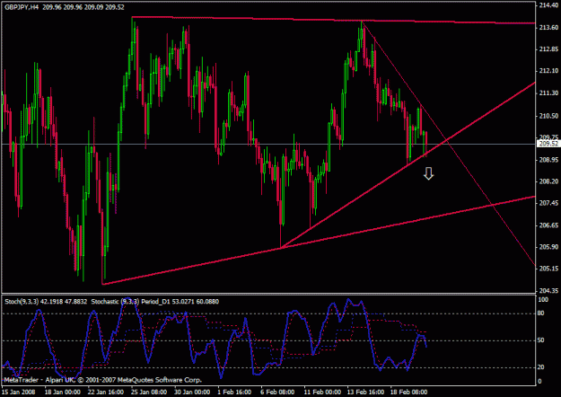Click the stochastic 80 level label
Screen dimensions: 561x397
click(541, 313)
